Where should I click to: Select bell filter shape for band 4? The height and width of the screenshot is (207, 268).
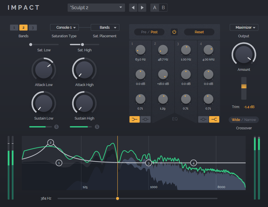203,120
